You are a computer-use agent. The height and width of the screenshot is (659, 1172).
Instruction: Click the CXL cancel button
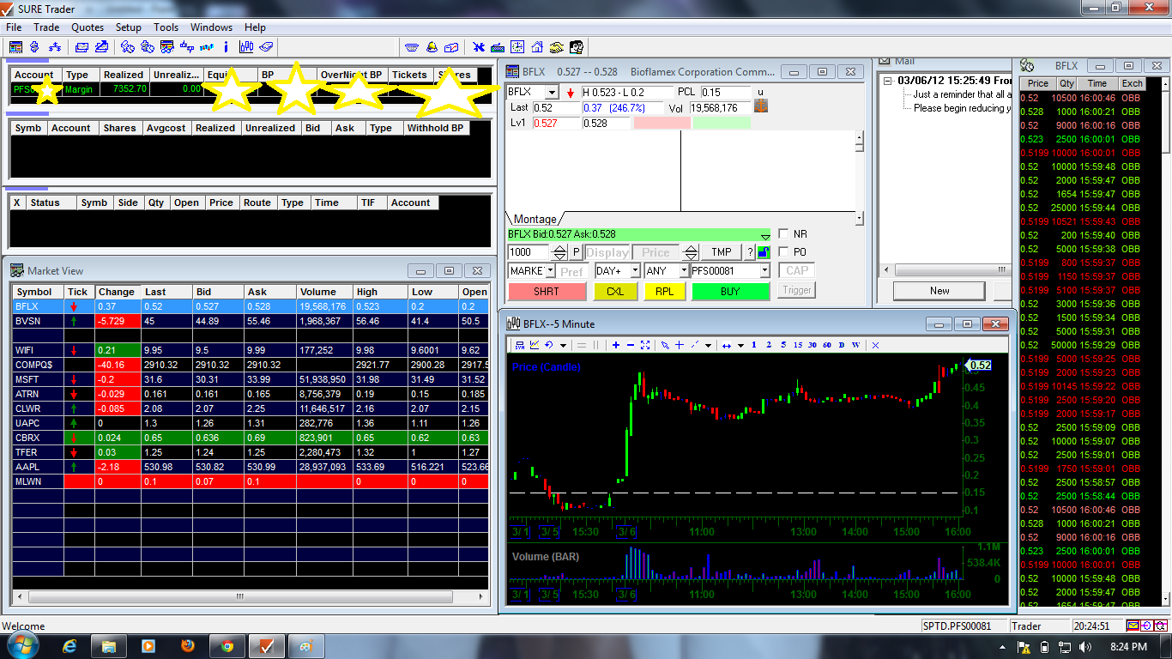(x=615, y=291)
